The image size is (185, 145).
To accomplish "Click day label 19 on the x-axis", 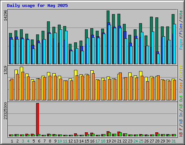I will point(108,141).
